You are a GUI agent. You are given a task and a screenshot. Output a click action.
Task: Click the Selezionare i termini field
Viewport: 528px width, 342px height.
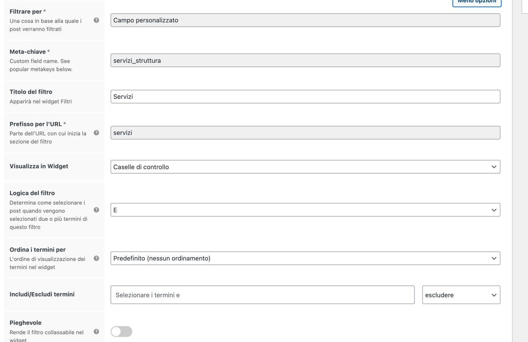[262, 295]
